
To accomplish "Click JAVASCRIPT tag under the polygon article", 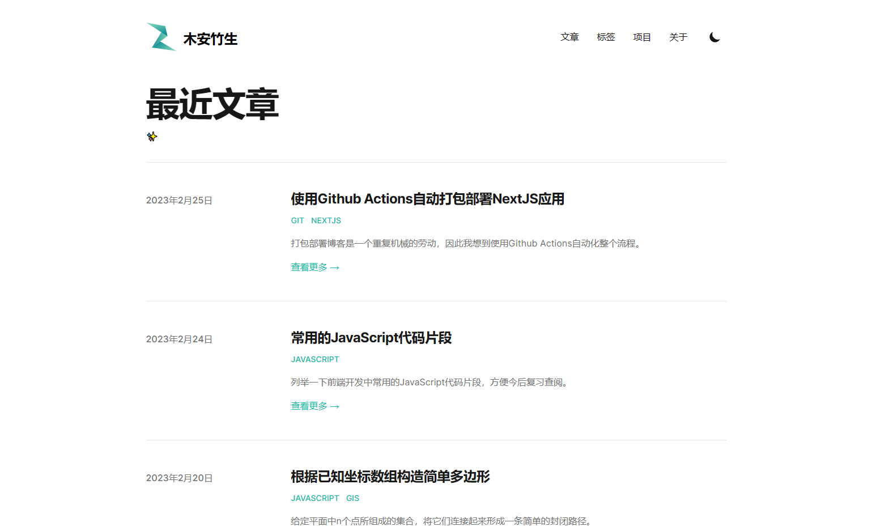I will [315, 498].
